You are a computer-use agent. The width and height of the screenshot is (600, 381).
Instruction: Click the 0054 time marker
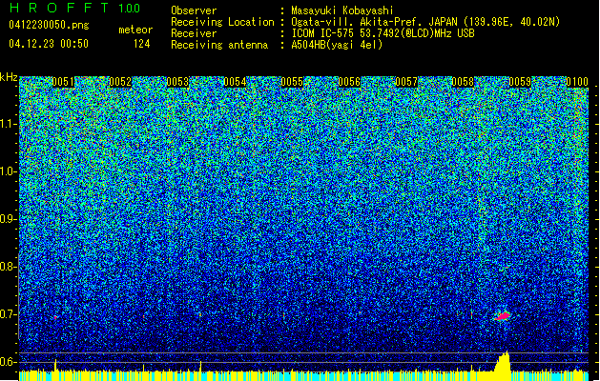point(235,82)
